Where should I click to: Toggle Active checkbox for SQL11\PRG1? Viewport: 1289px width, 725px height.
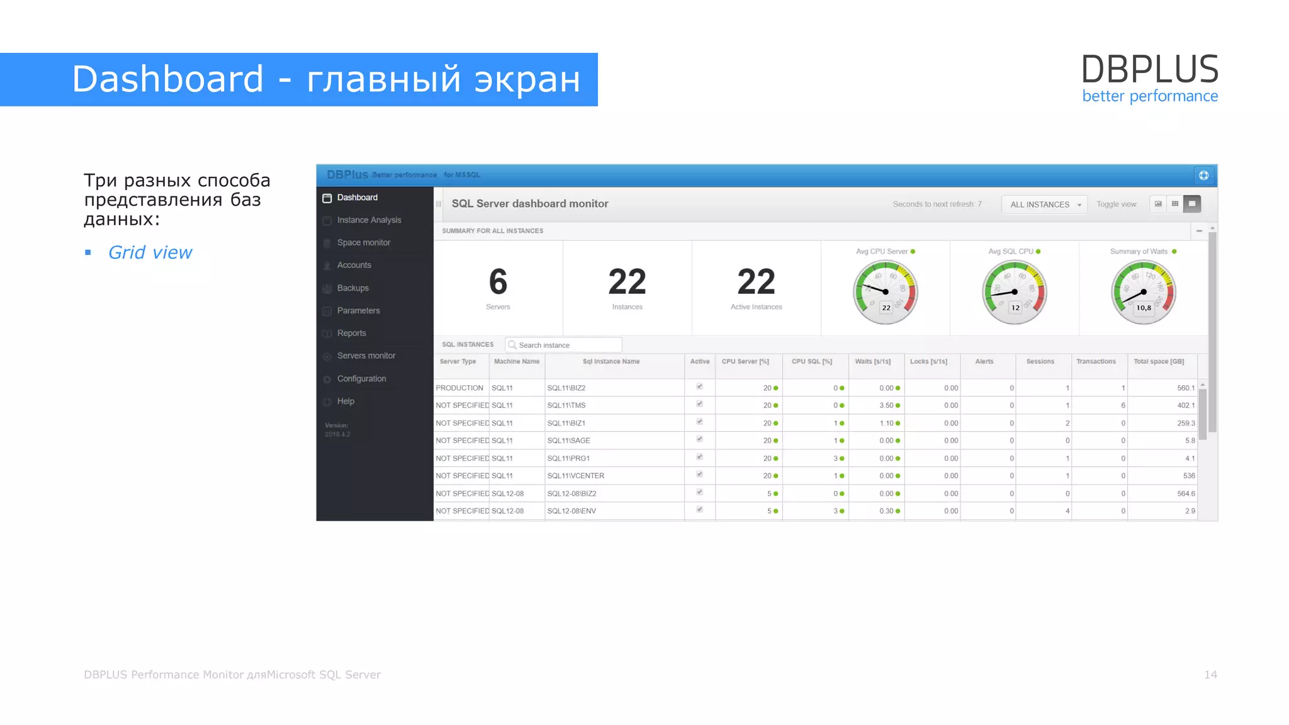[699, 458]
